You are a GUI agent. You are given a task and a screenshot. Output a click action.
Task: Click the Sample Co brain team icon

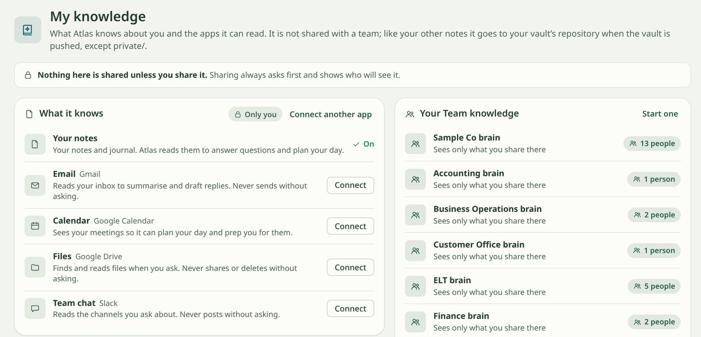click(x=415, y=144)
